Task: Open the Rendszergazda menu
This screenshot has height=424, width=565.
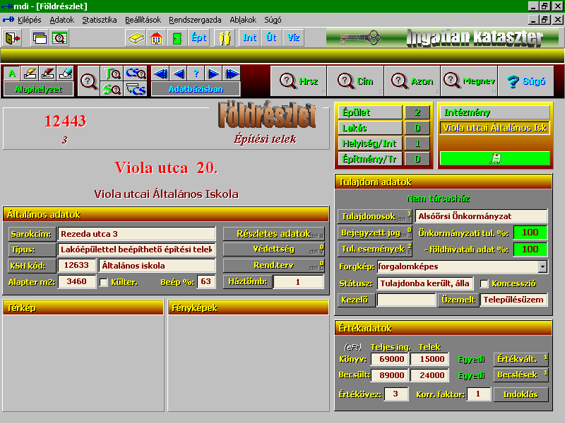Action: 195,20
